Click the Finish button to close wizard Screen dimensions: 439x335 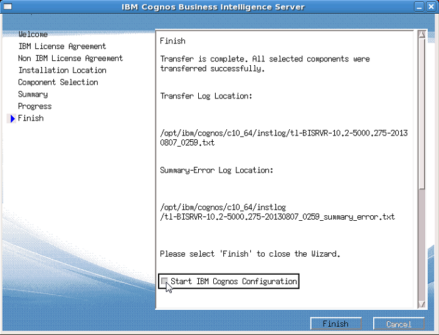pyautogui.click(x=336, y=324)
